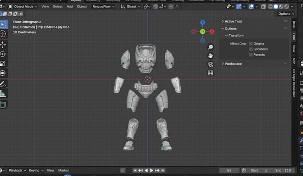
Task: Switch to the Item sidebar tab
Action: coord(294,24)
